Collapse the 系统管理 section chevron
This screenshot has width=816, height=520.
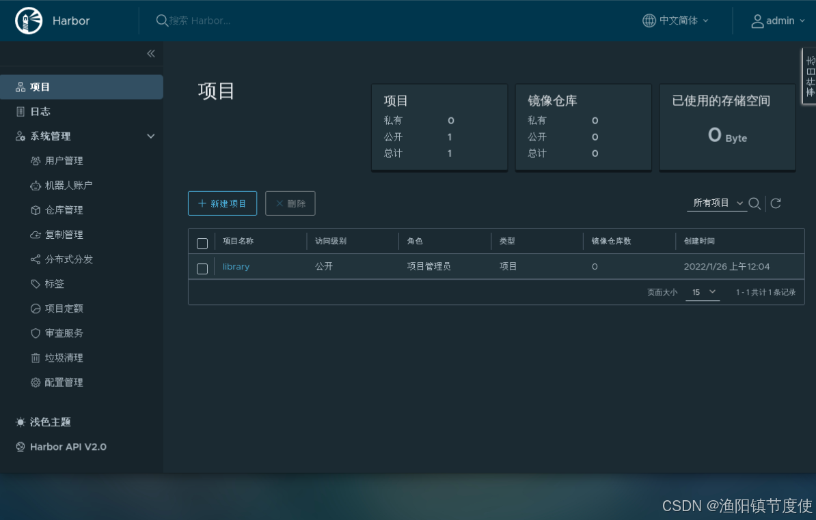point(150,136)
